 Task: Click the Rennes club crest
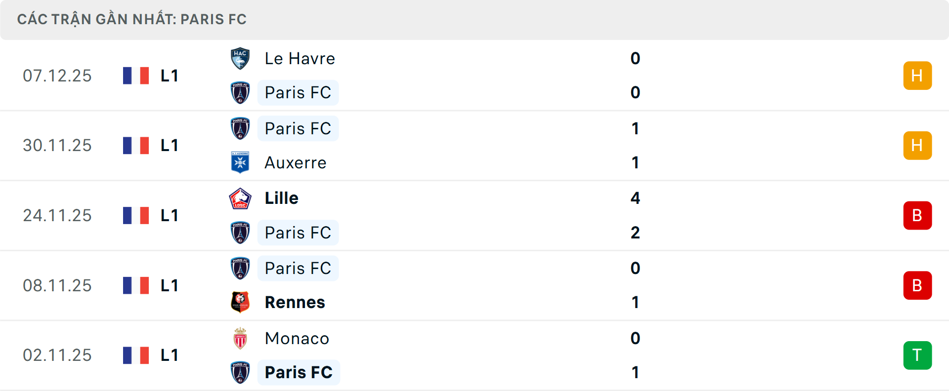(240, 302)
